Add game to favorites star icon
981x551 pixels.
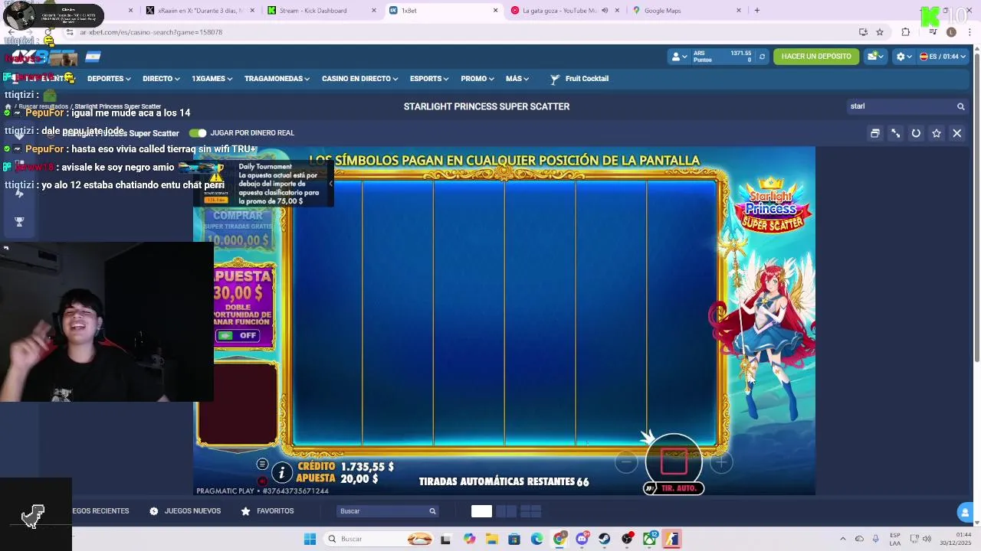937,133
